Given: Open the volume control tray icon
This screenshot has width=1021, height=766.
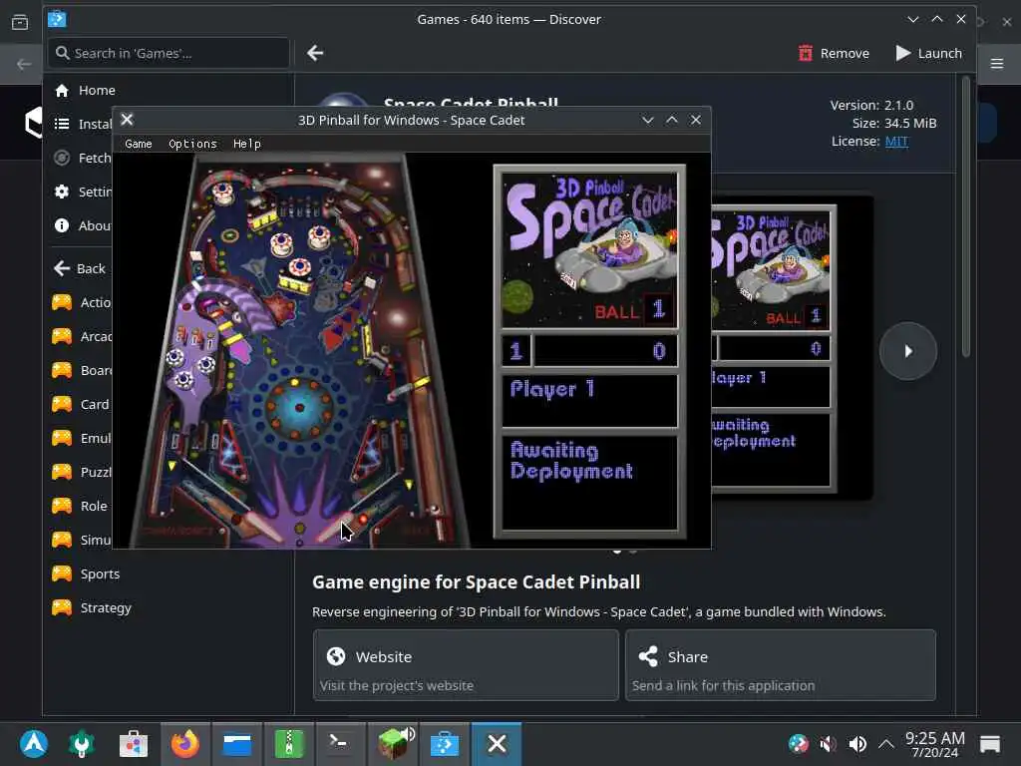Looking at the screenshot, I should (x=857, y=744).
